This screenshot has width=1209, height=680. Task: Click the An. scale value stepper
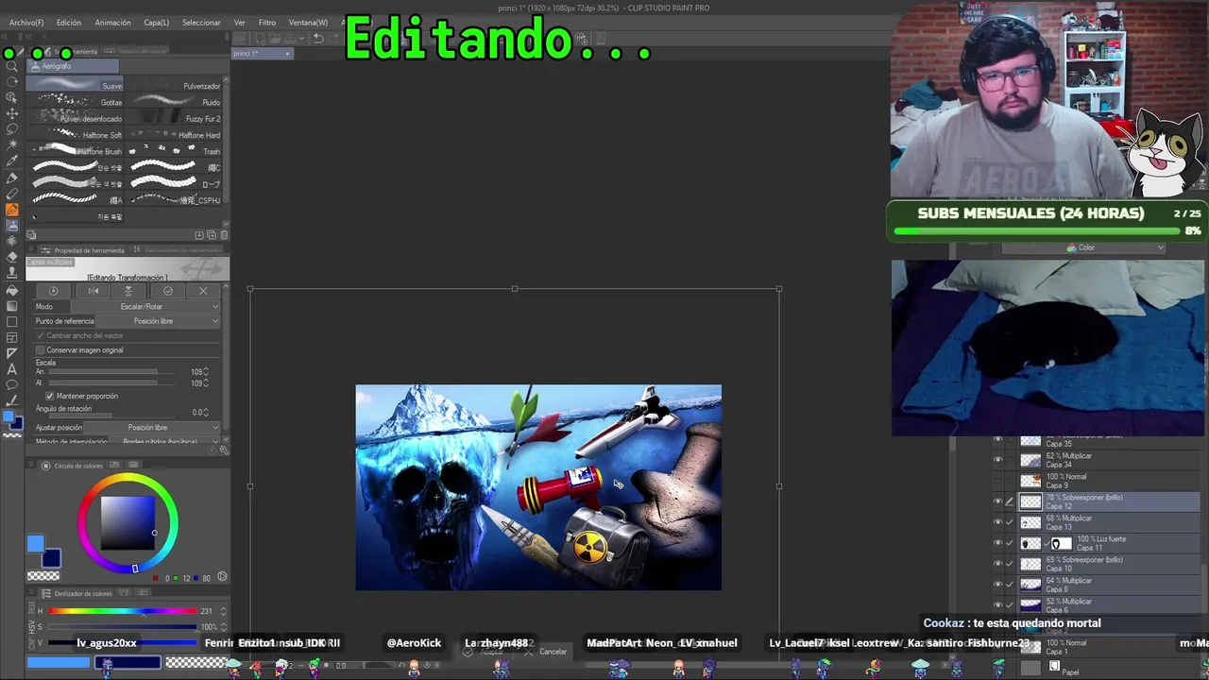pyautogui.click(x=206, y=372)
